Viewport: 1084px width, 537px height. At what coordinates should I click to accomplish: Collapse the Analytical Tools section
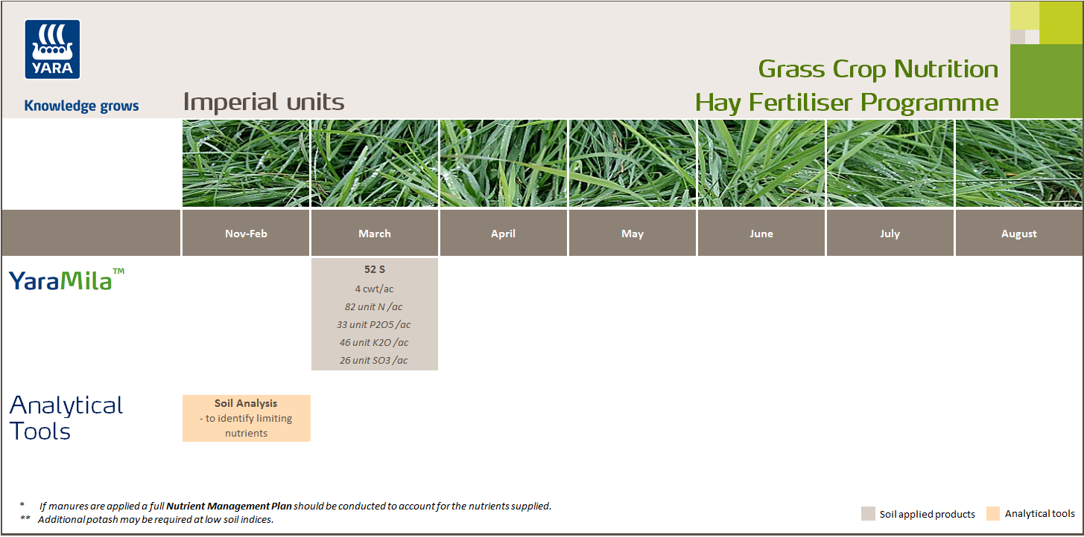[x=66, y=417]
